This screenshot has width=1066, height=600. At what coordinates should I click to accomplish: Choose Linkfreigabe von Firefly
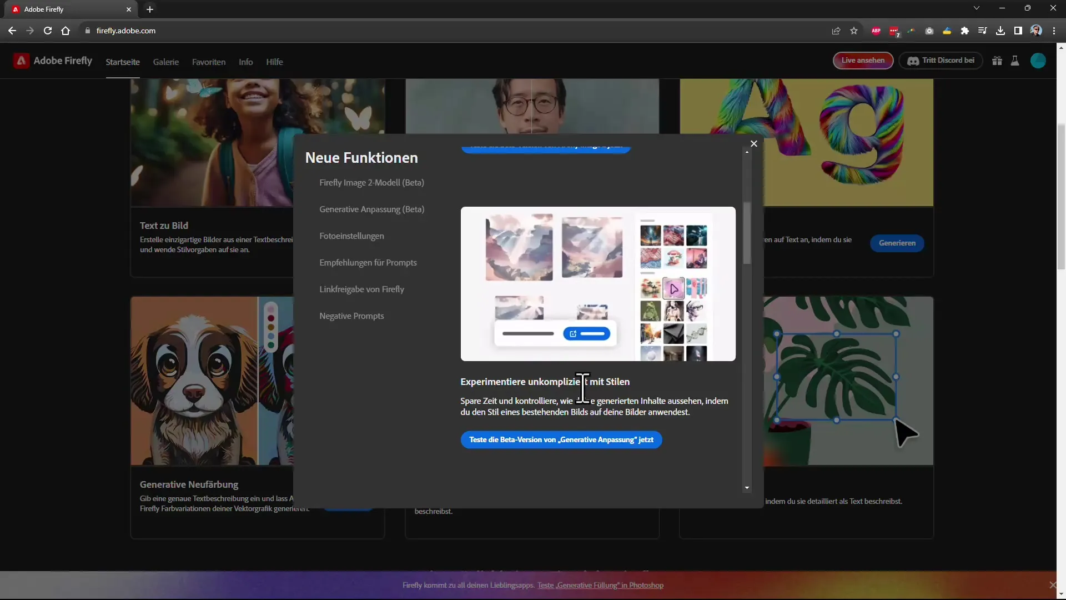(361, 289)
